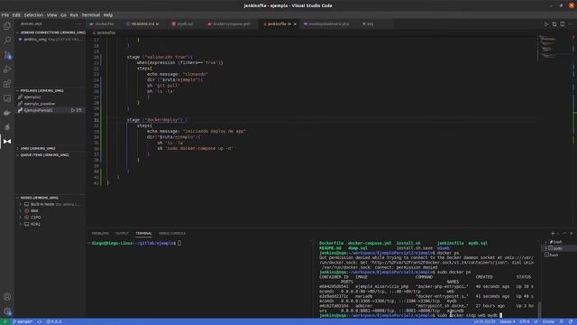
Task: Open the Accounts icon in activity bar
Action: [7, 297]
